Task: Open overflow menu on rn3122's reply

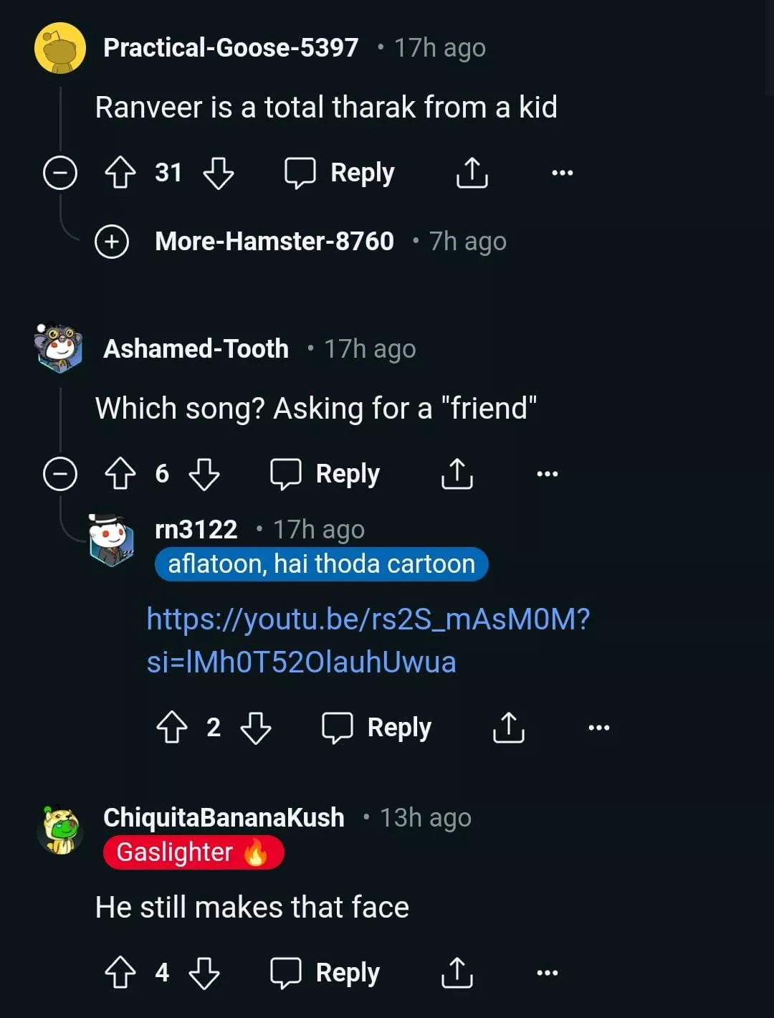Action: [x=598, y=728]
